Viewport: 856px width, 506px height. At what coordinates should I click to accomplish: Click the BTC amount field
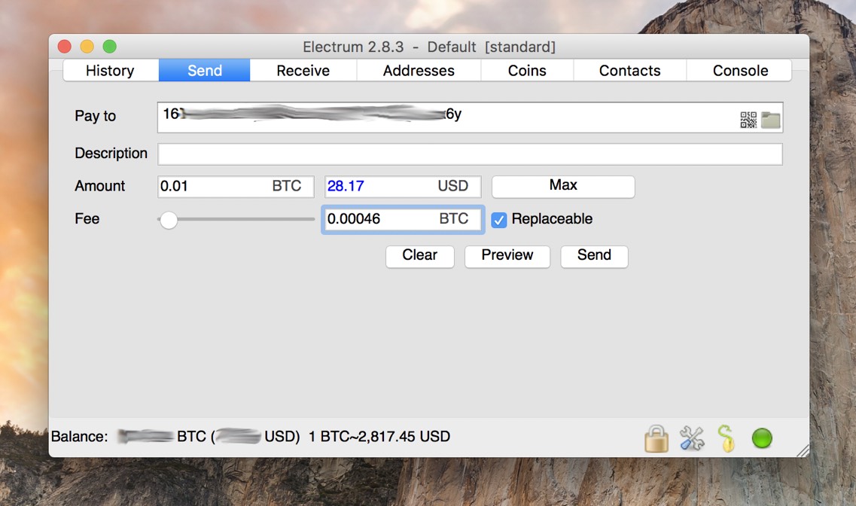click(x=236, y=186)
